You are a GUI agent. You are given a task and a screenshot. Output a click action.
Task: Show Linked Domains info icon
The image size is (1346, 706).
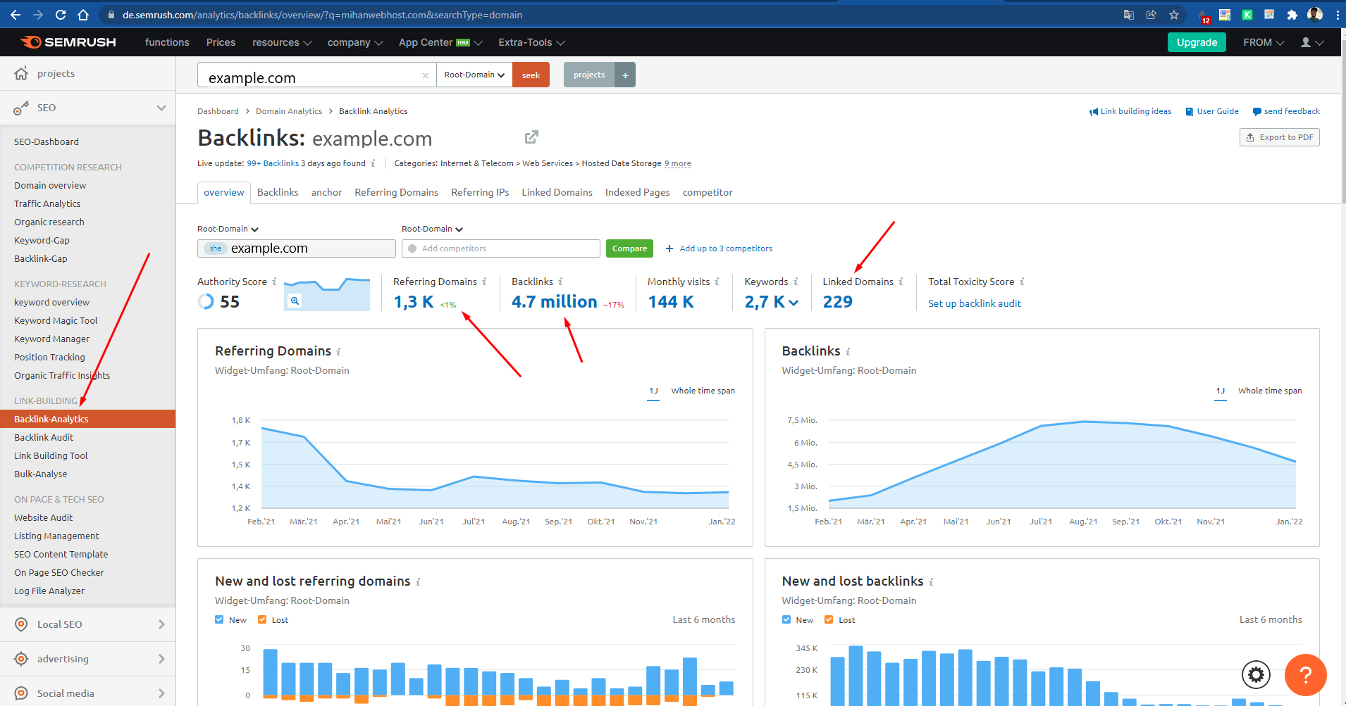click(901, 282)
